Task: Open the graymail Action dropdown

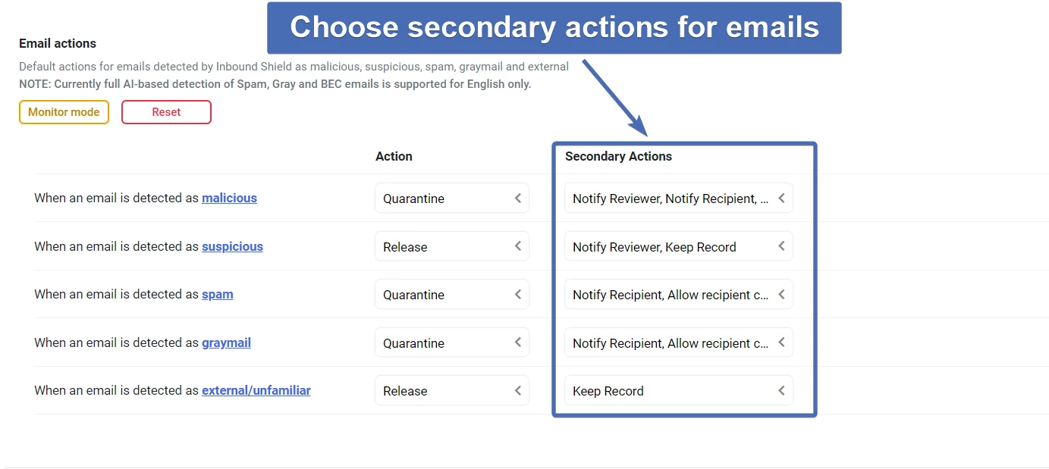Action: click(451, 342)
